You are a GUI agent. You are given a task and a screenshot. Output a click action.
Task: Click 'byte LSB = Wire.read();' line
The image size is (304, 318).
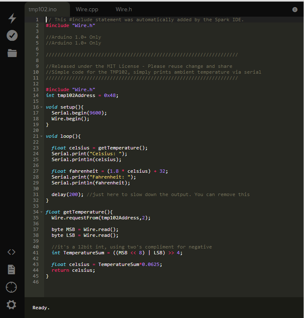coord(85,235)
